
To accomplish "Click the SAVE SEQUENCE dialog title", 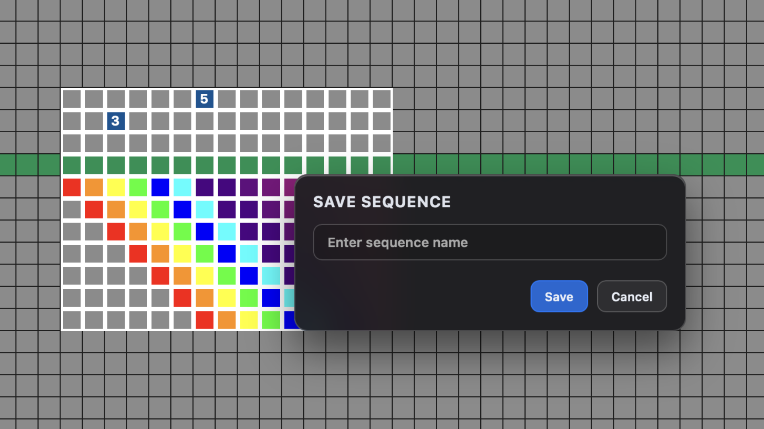I will [x=382, y=202].
